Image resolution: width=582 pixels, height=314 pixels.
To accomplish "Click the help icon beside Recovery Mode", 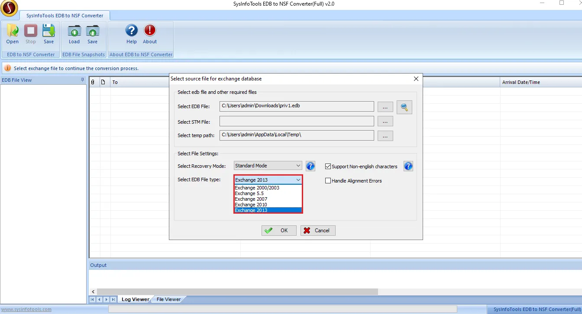I will pos(310,166).
